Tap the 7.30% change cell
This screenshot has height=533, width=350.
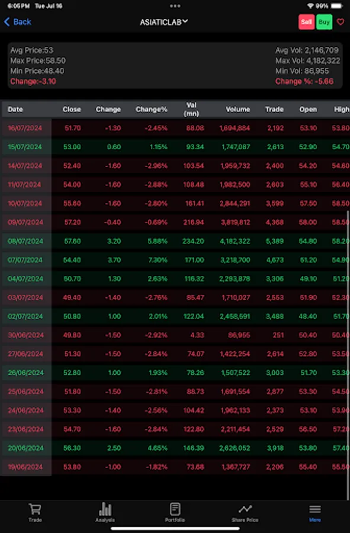(158, 260)
